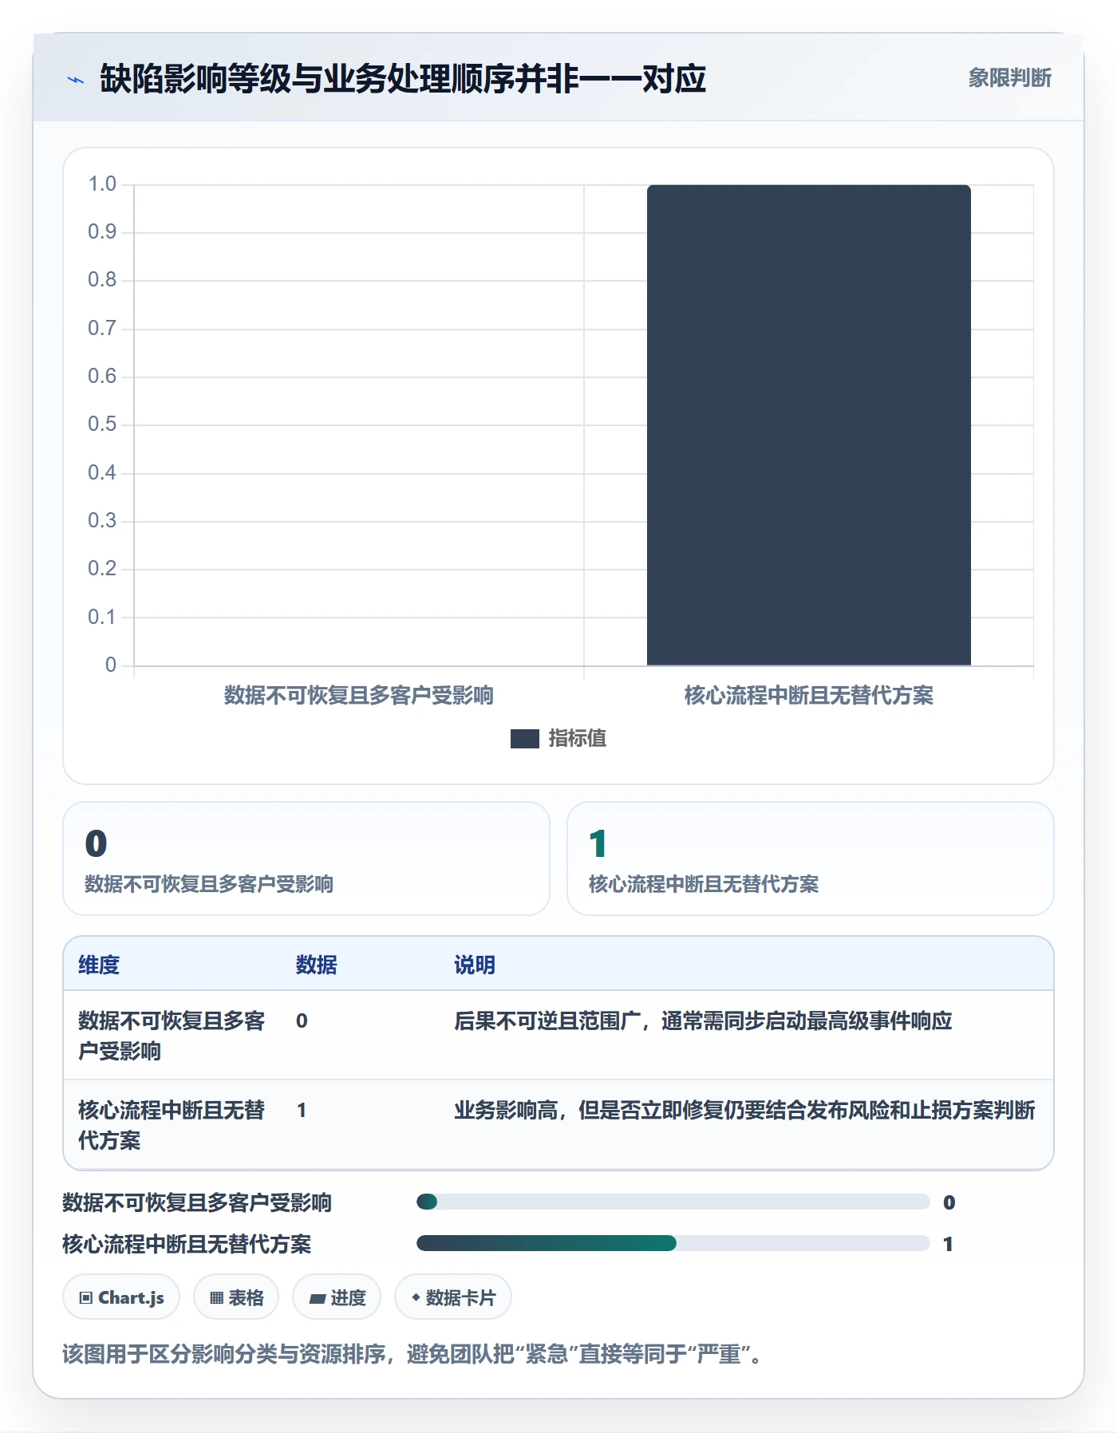Click the 指标值 legend label

[578, 739]
